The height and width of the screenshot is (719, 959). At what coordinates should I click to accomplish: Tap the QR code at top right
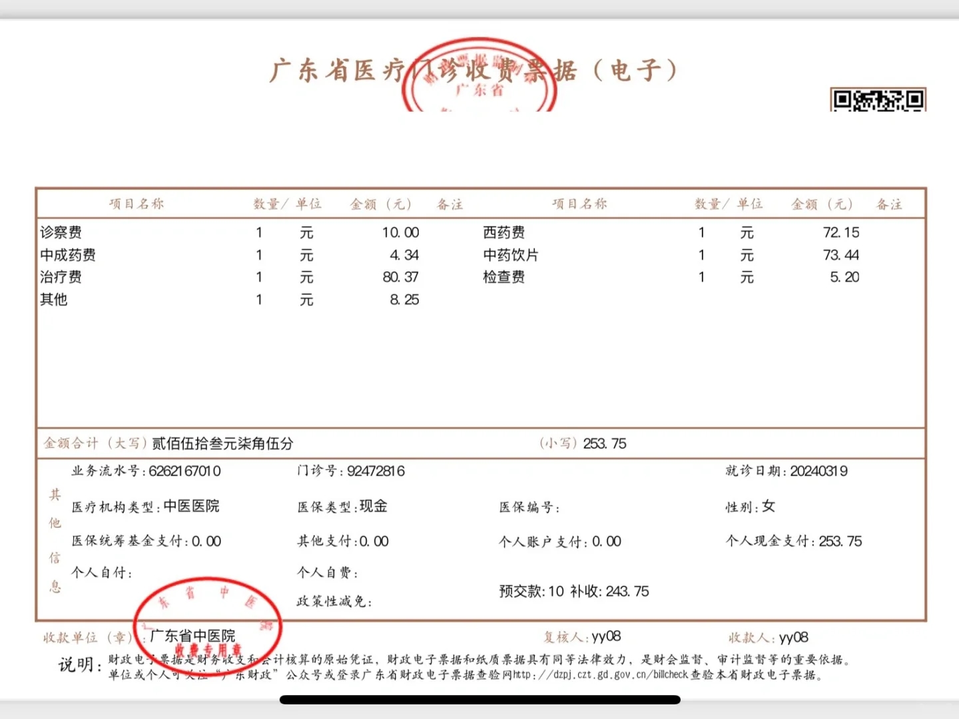coord(878,100)
